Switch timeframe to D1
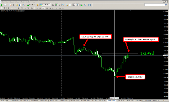Screen dimensions: 169x102 [57, 8]
